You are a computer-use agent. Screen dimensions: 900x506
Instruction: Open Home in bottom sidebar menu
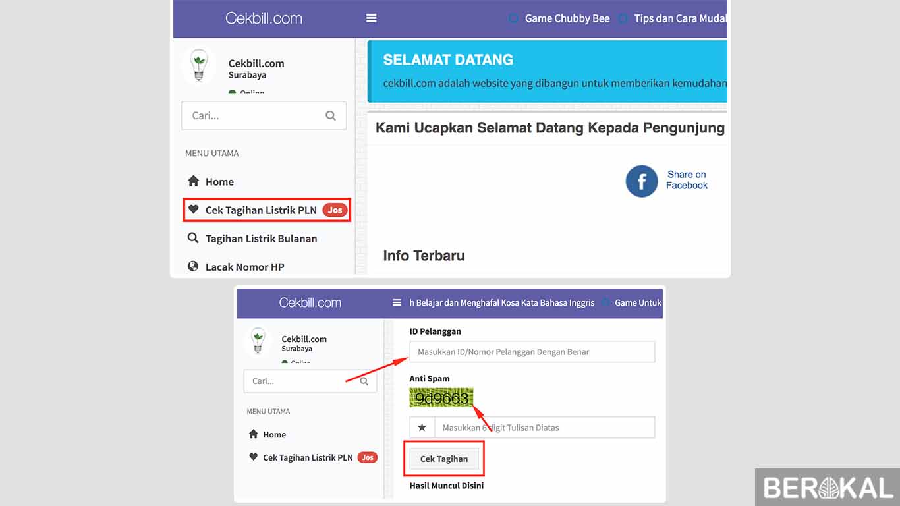click(x=274, y=435)
